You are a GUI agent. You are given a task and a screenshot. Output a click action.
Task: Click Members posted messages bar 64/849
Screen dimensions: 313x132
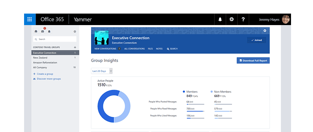[x=195, y=104]
